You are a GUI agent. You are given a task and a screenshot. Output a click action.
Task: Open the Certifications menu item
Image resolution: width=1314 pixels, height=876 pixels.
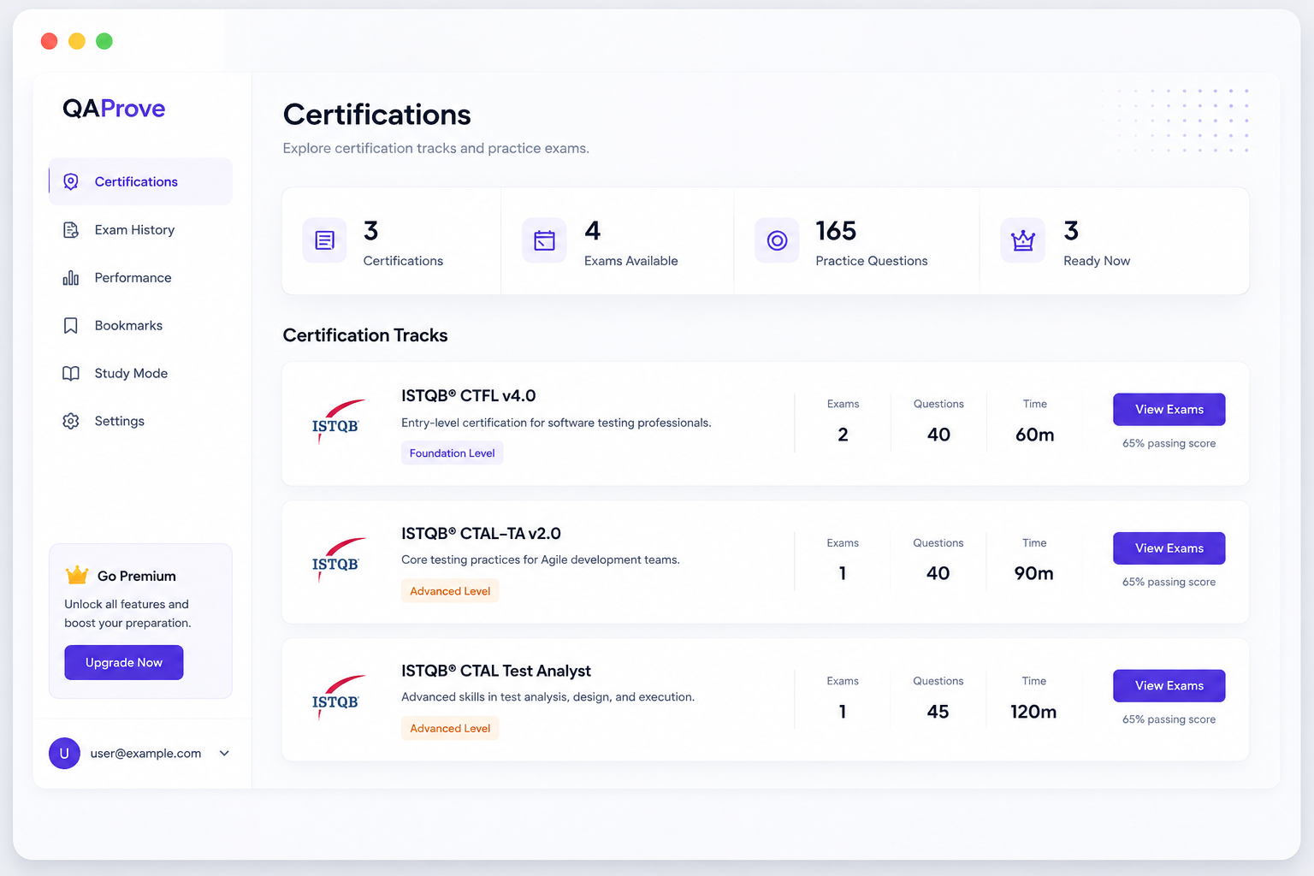pos(140,181)
